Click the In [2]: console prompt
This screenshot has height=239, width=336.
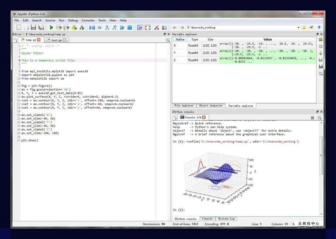(179, 210)
